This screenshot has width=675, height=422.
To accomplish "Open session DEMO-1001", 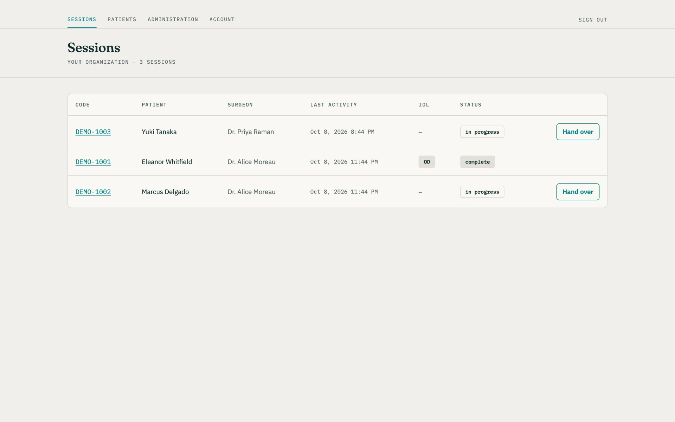I will [93, 162].
